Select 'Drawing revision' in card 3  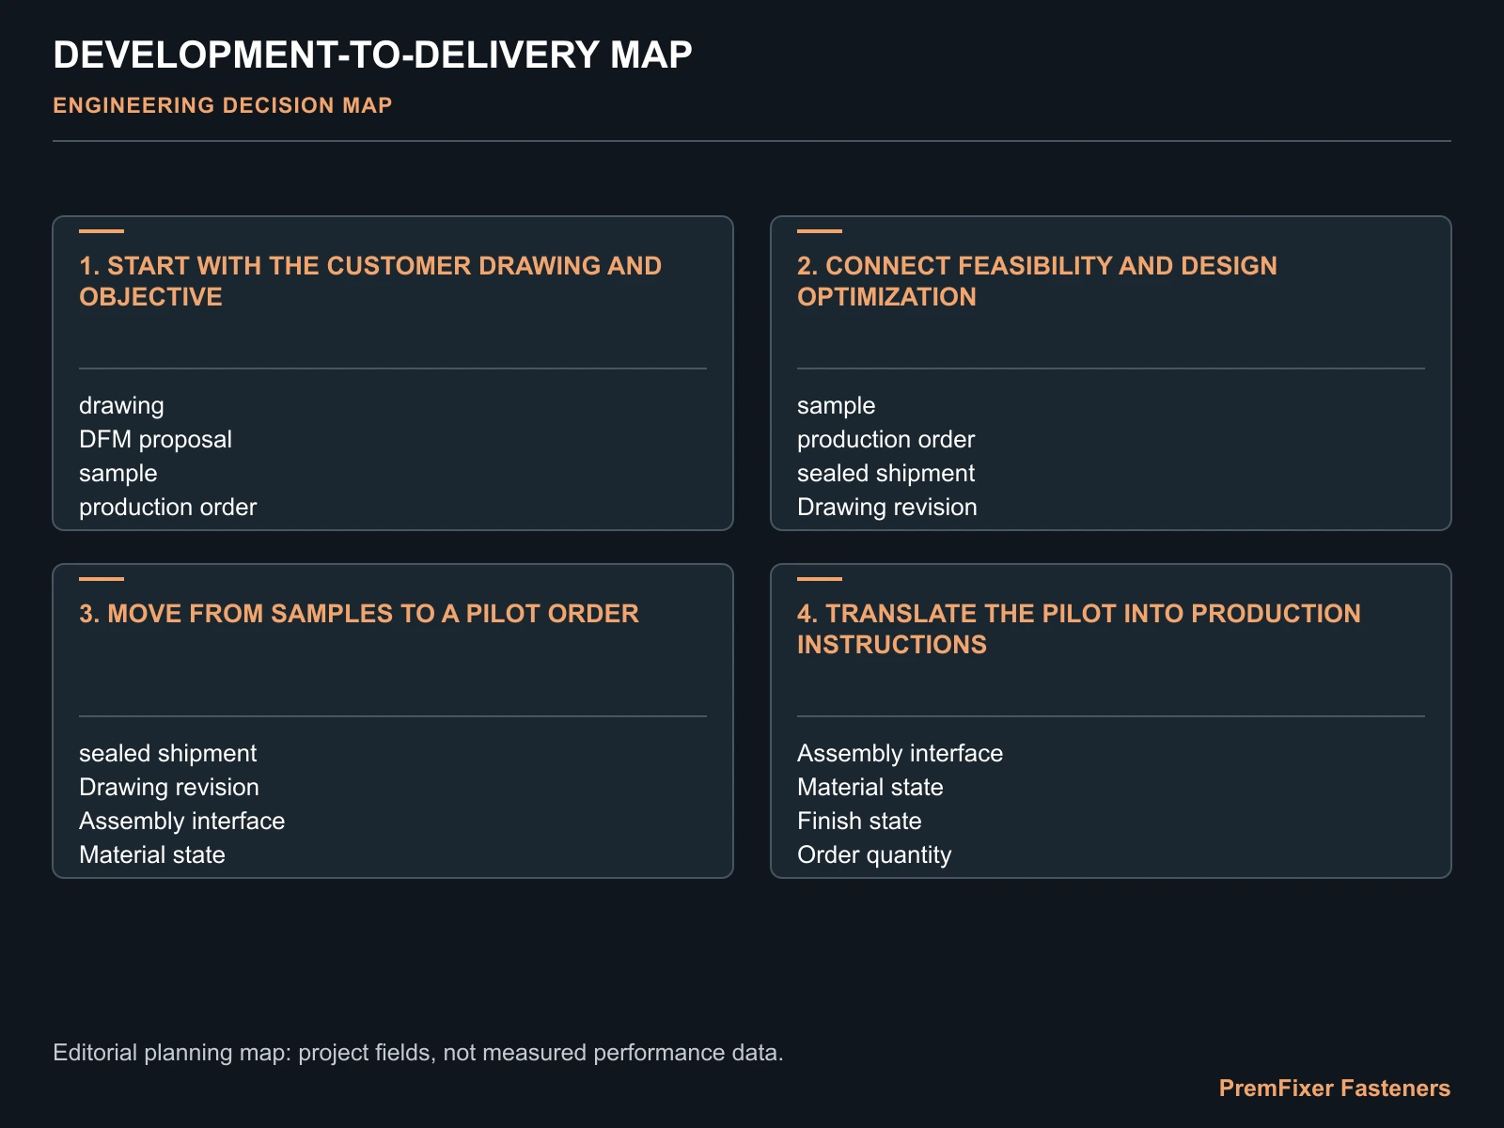pos(168,788)
